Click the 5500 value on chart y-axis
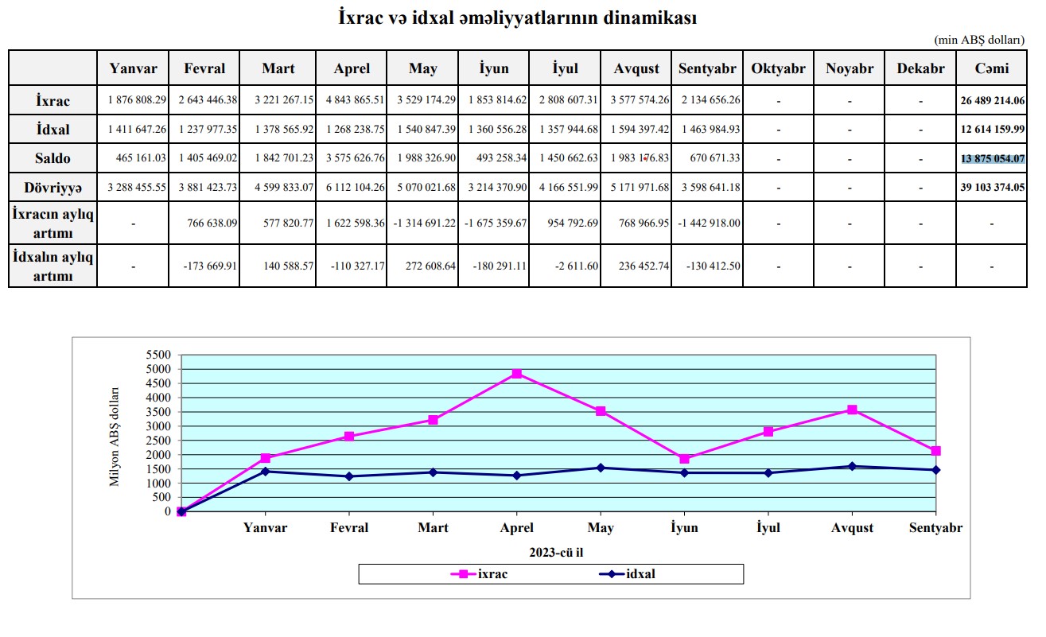Viewport: 1046px width, 637px height. point(160,355)
